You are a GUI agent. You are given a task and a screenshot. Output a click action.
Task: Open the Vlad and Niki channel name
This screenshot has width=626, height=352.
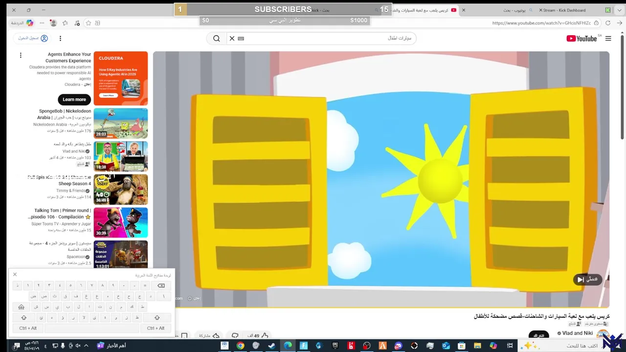pos(578,333)
